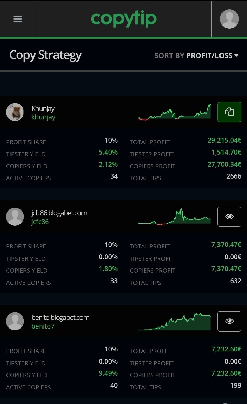View jcfc86's profit sparkline chart

tap(174, 217)
